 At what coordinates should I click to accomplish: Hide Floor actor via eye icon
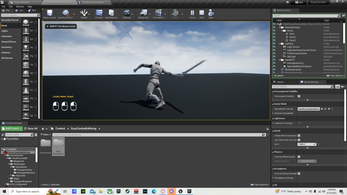click(x=274, y=34)
